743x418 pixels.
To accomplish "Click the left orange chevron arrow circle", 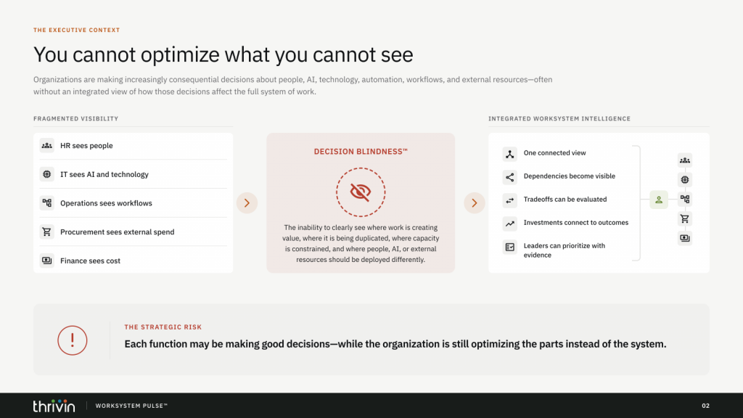I will (x=247, y=203).
